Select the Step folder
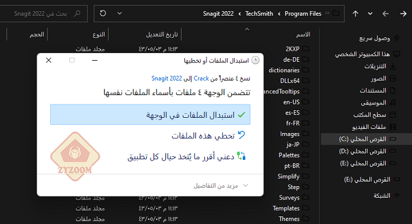This screenshot has height=224, width=412. tap(294, 187)
